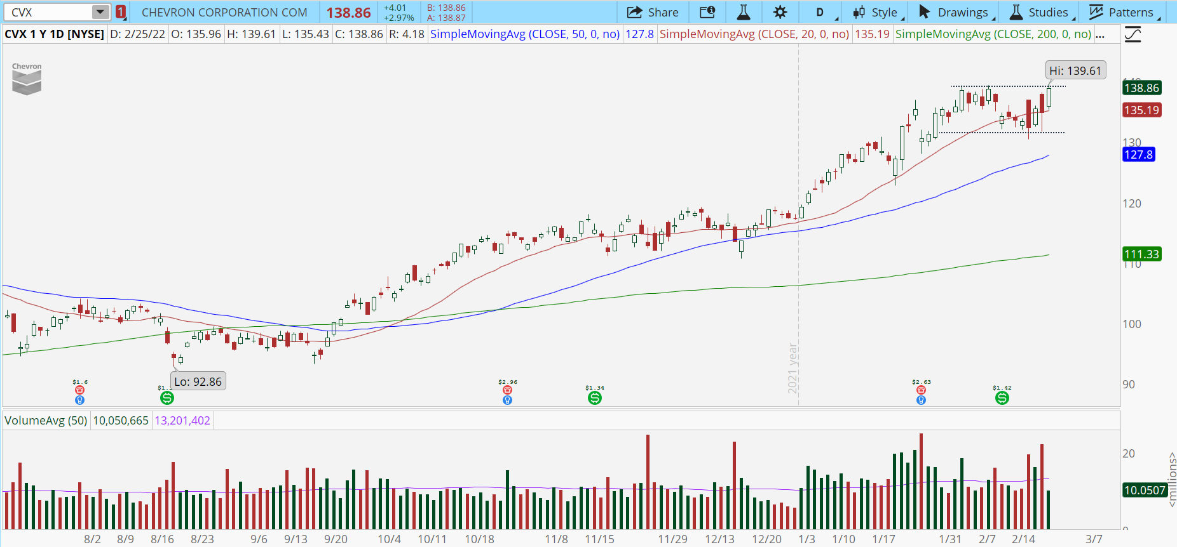The width and height of the screenshot is (1177, 547).
Task: Open chart settings with the gear icon
Action: [x=780, y=12]
